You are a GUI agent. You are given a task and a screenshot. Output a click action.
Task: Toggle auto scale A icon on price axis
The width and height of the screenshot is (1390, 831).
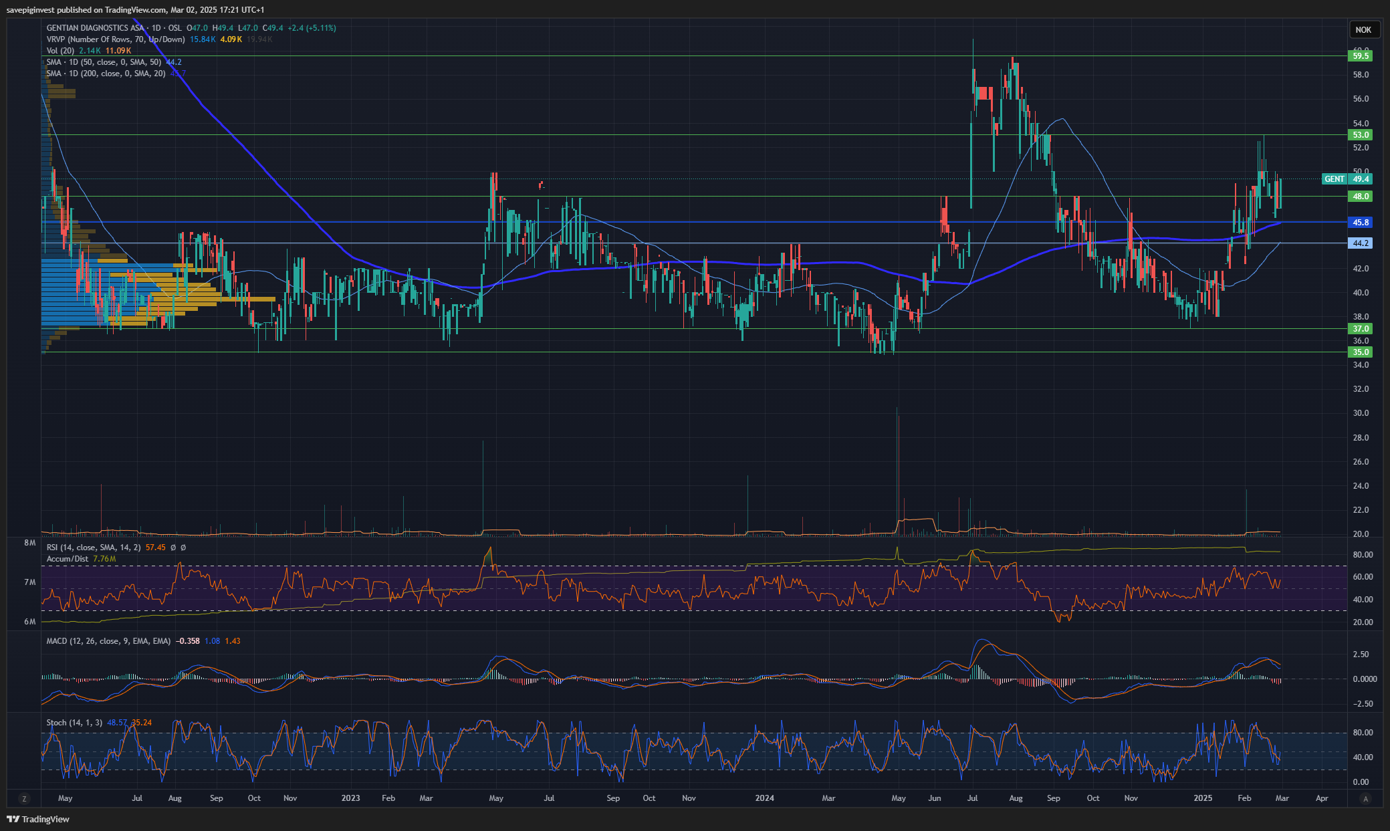pyautogui.click(x=1366, y=798)
